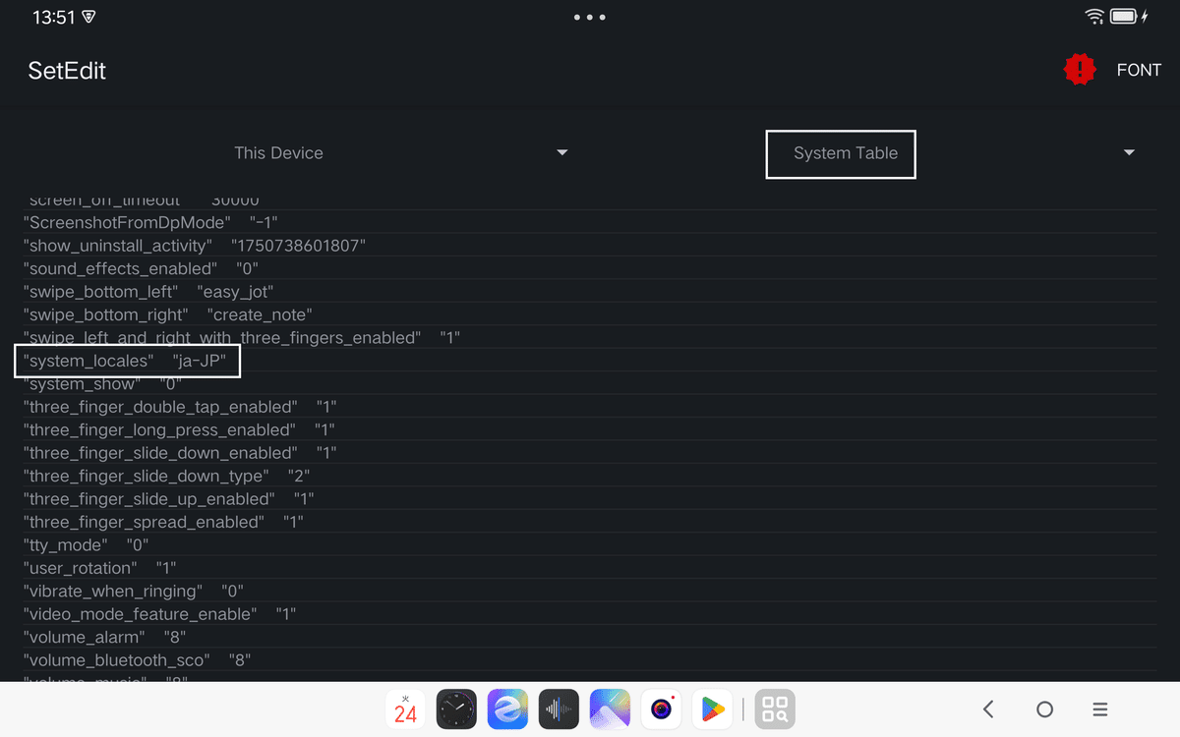Click the SetEdit app title

coord(67,71)
